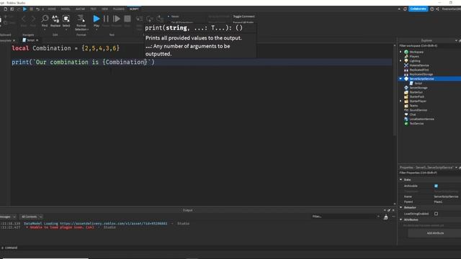Image resolution: width=461 pixels, height=259 pixels.
Task: Select ReplicatedStorage in the Explorer
Action: click(421, 74)
